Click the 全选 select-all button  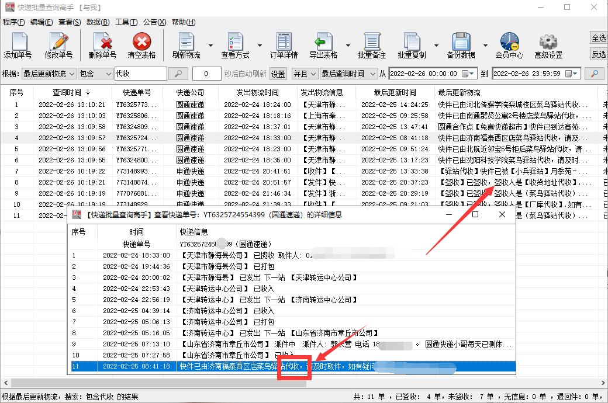[598, 37]
